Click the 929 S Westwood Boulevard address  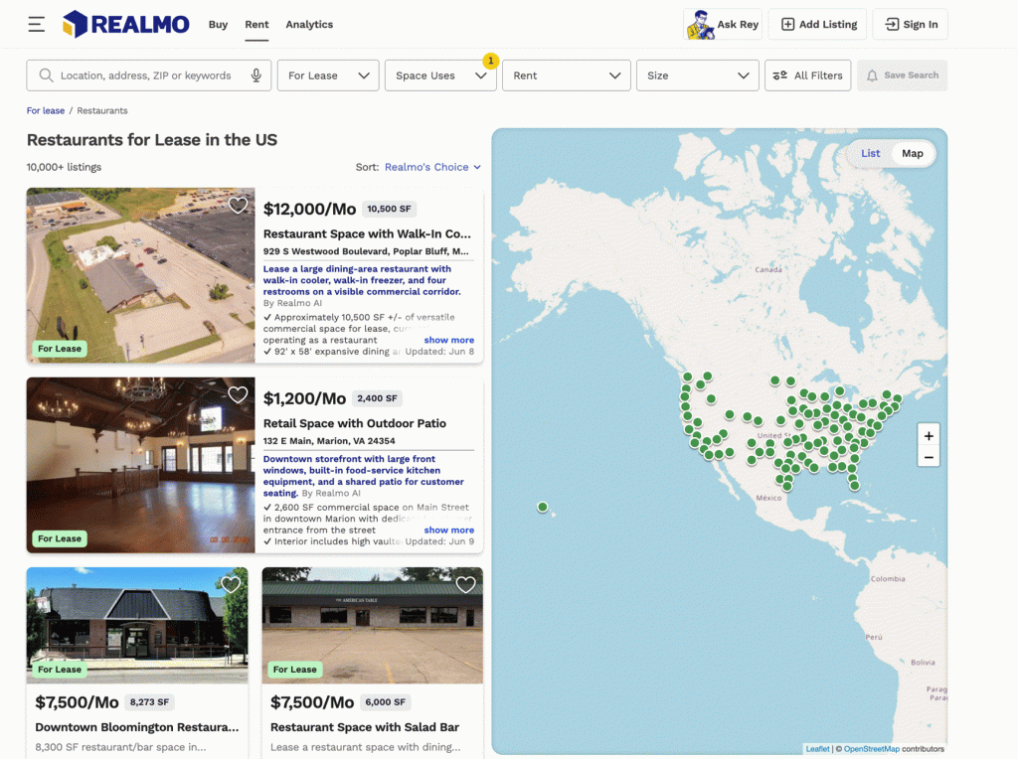tap(366, 251)
